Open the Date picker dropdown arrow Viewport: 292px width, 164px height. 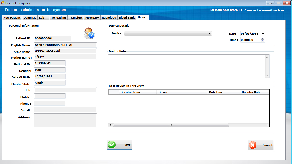(x=263, y=34)
